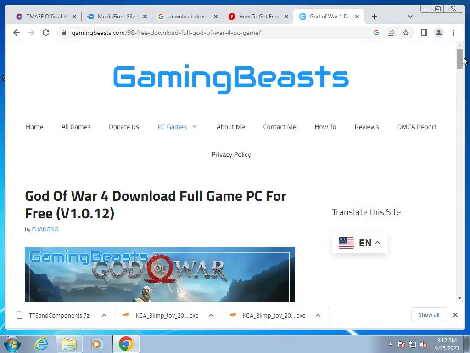
Task: Close the God of War 4 tab
Action: 357,17
